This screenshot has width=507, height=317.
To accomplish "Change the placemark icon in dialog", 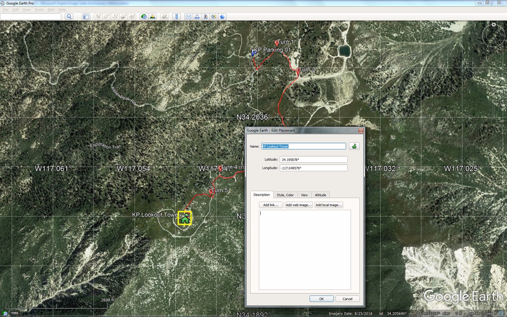I will click(354, 146).
